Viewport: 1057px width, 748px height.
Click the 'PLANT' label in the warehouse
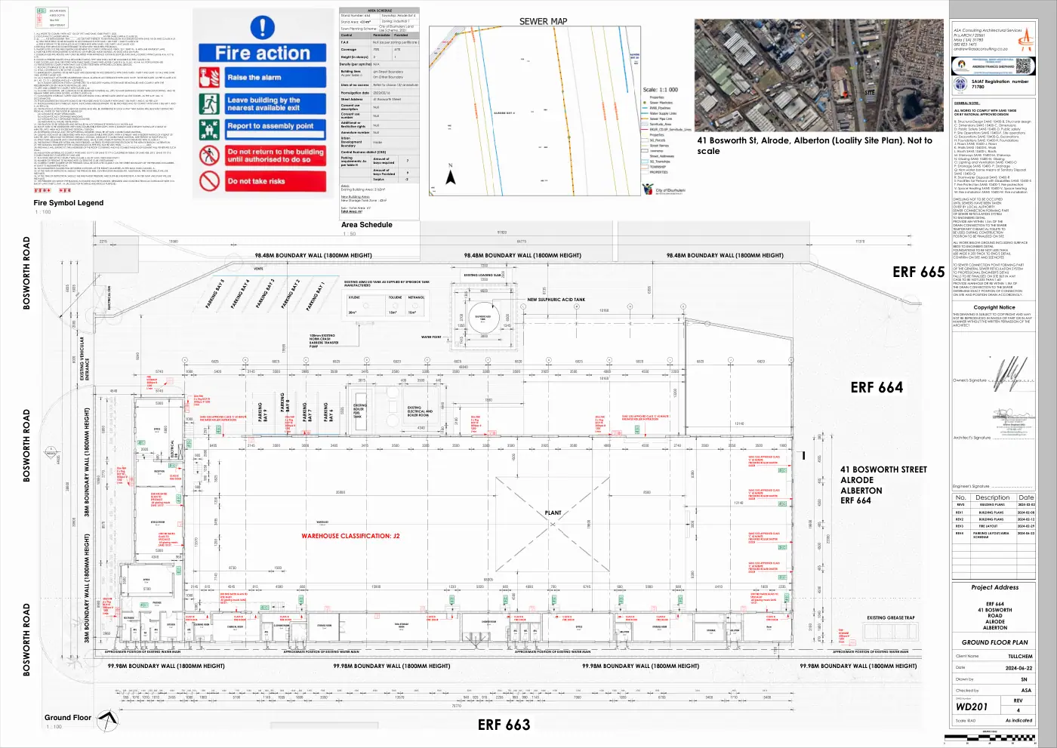click(553, 513)
